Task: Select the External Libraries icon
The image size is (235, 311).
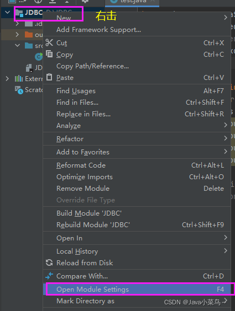Action: point(19,79)
